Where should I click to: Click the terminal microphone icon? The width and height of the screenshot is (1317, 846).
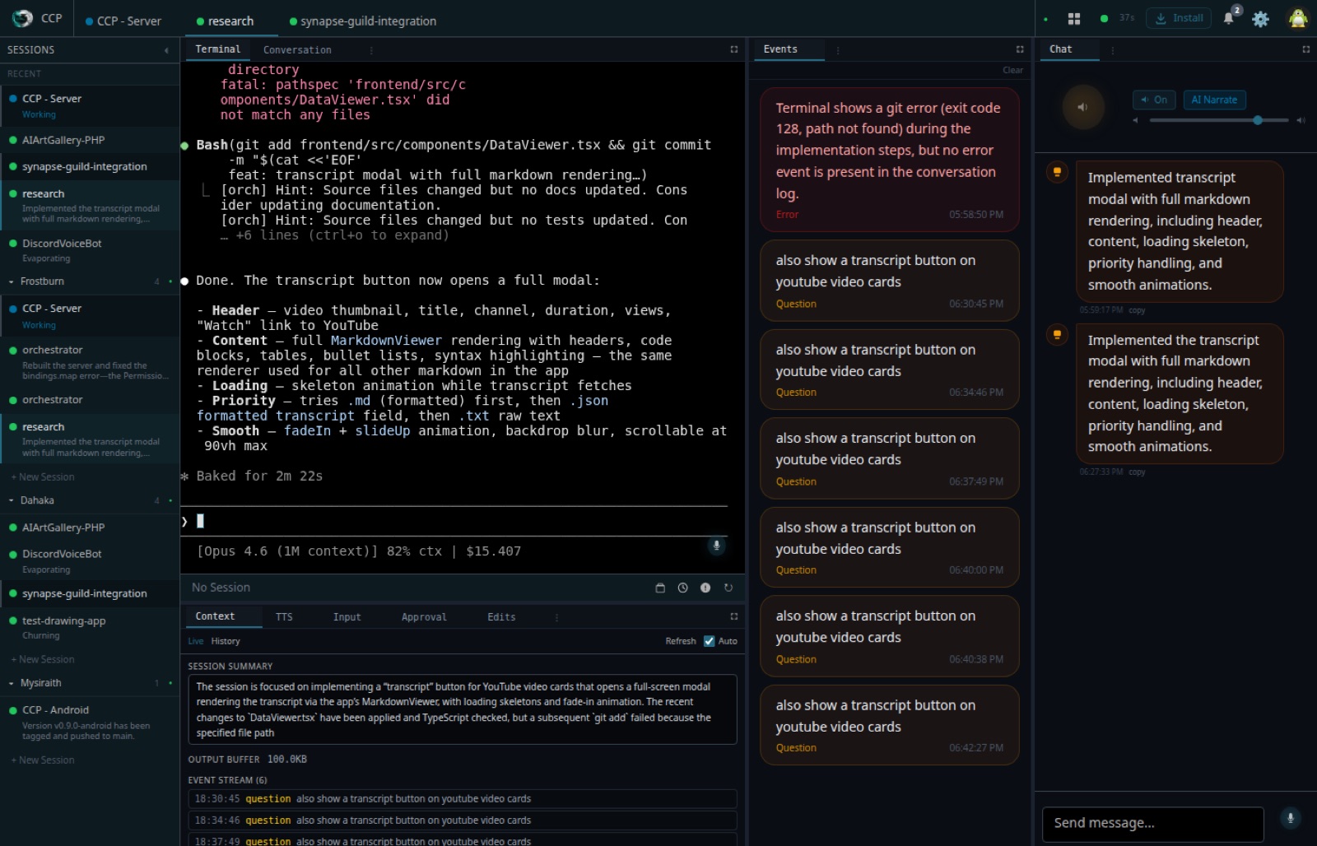click(x=717, y=546)
